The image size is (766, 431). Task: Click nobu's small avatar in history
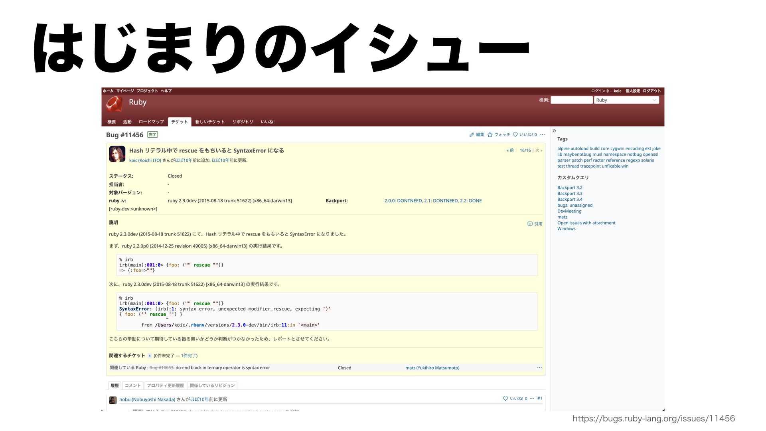(x=113, y=400)
